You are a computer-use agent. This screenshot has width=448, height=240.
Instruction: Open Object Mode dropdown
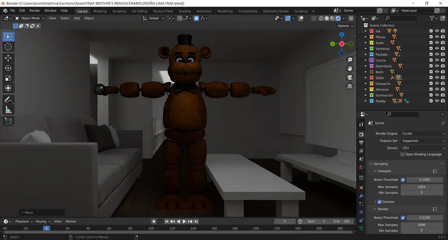coord(30,18)
